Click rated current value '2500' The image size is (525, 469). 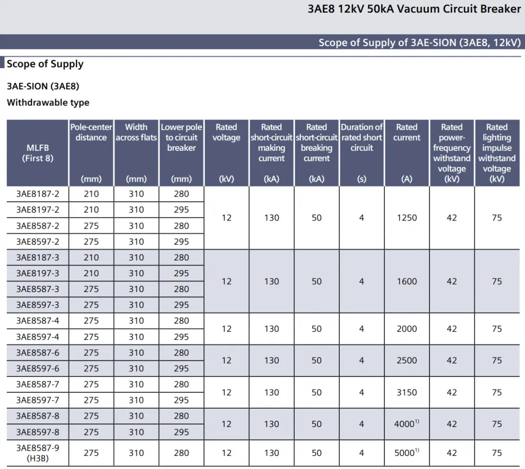point(407,360)
